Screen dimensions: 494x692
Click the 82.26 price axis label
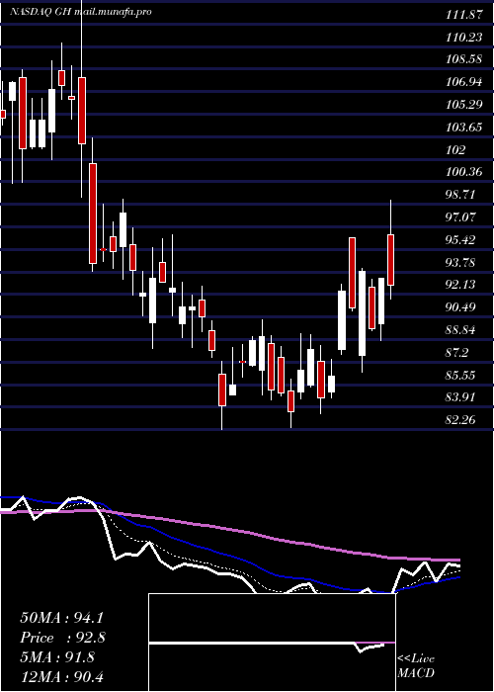[461, 420]
